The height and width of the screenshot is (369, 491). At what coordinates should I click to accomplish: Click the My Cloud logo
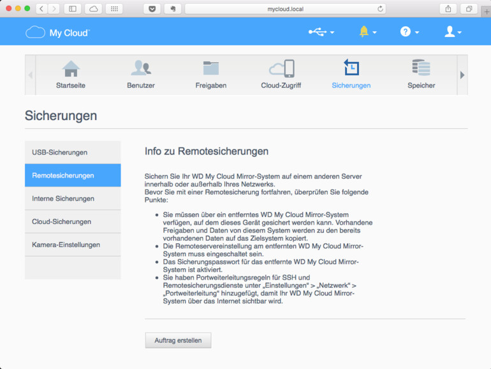tap(57, 33)
